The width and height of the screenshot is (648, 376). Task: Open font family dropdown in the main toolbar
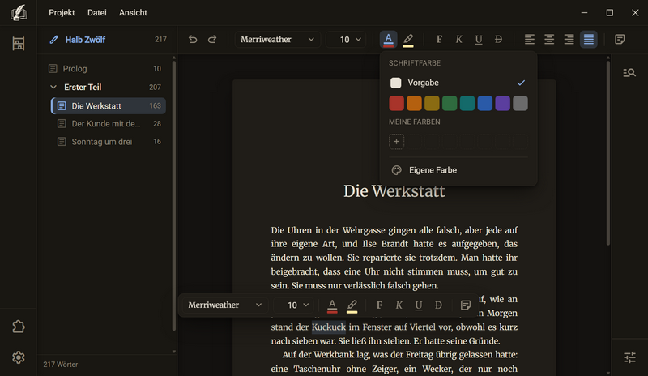coord(277,39)
